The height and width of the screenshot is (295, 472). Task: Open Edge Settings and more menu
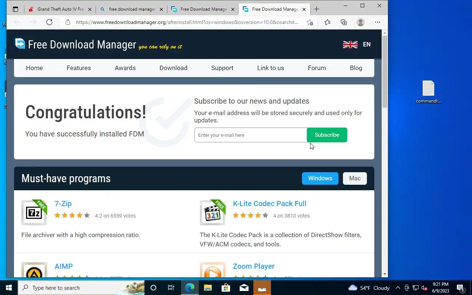pos(377,22)
